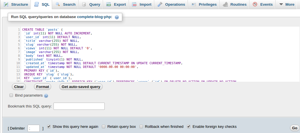Viewport: 300px width, 133px height.
Task: Open help icon beside complete-blog-php heading
Action: tap(117, 17)
